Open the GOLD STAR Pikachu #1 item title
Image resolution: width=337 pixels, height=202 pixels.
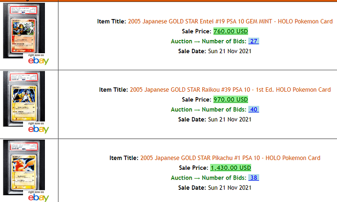tap(230, 158)
